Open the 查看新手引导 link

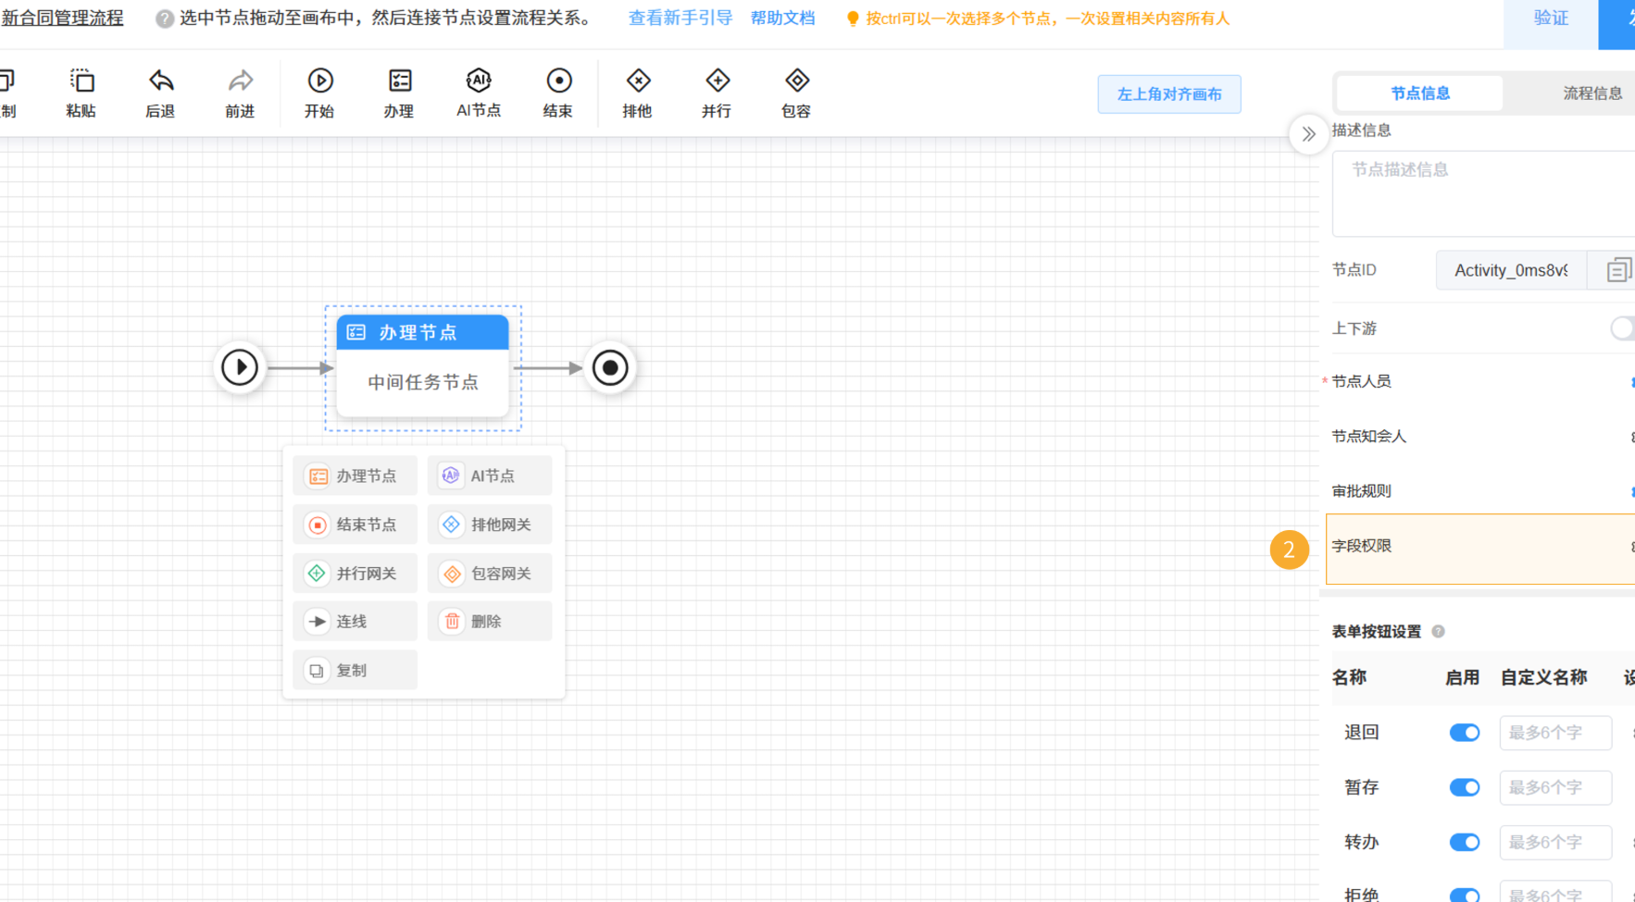coord(680,19)
